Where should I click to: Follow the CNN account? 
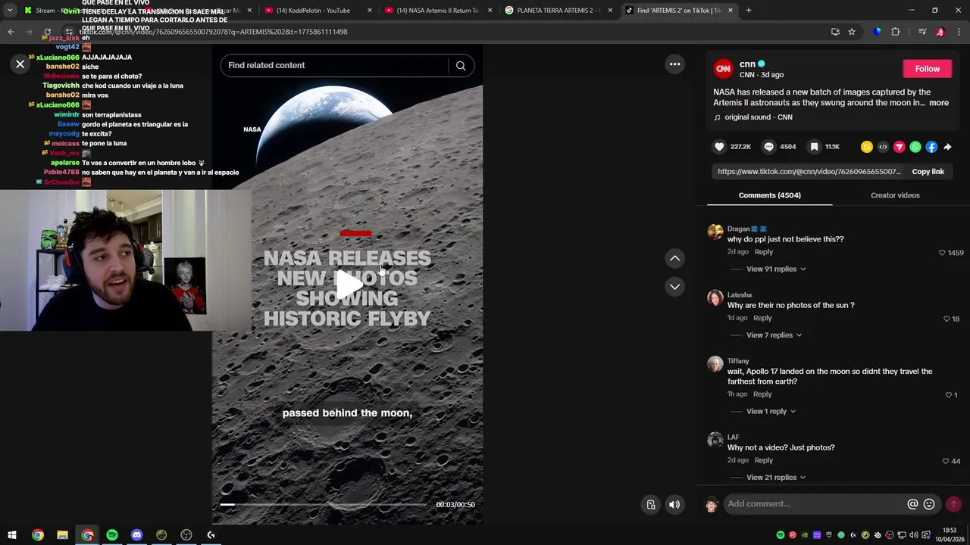[927, 69]
